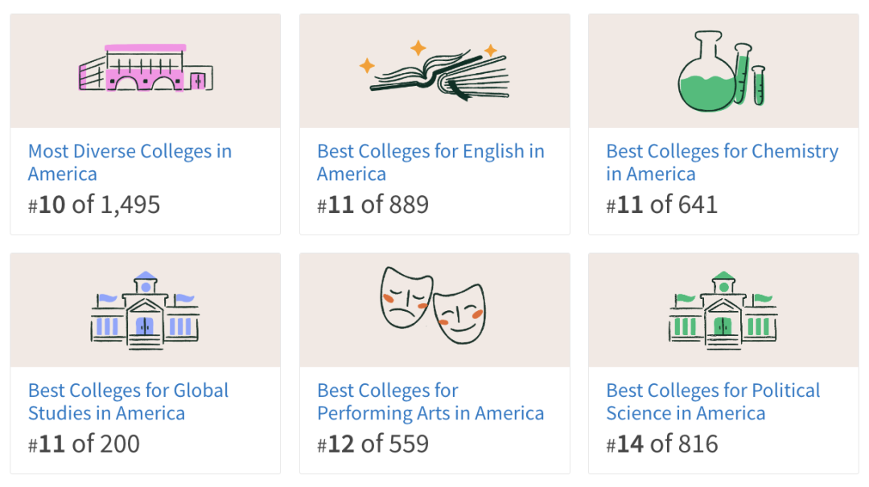The height and width of the screenshot is (487, 869).
Task: Open Most Diverse Colleges in America link
Action: tap(130, 162)
